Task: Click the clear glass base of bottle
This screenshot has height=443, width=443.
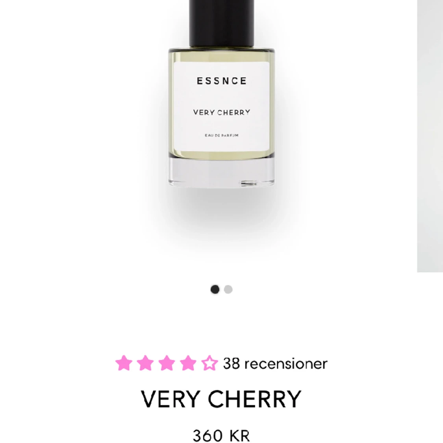Action: tap(221, 172)
